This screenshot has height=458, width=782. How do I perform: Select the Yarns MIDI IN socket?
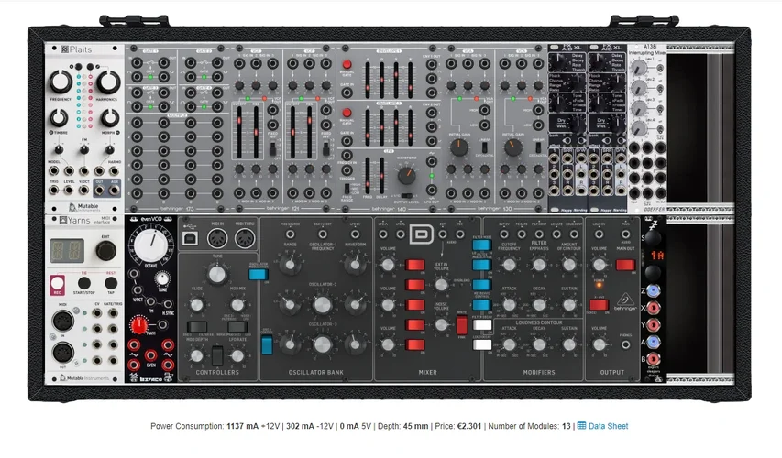click(x=63, y=321)
